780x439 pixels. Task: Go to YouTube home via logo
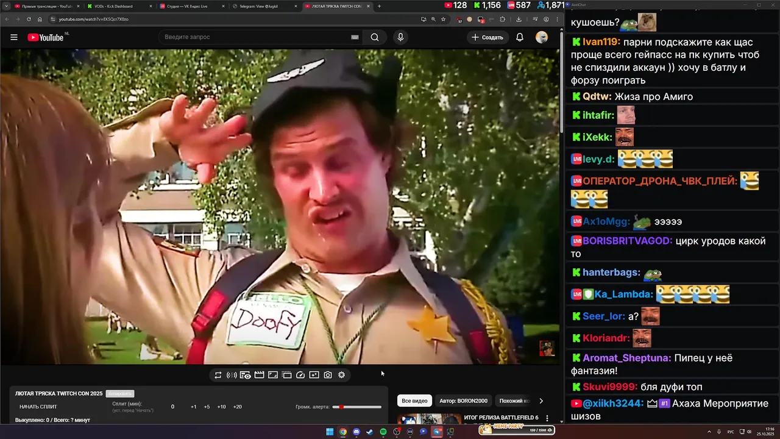point(46,37)
